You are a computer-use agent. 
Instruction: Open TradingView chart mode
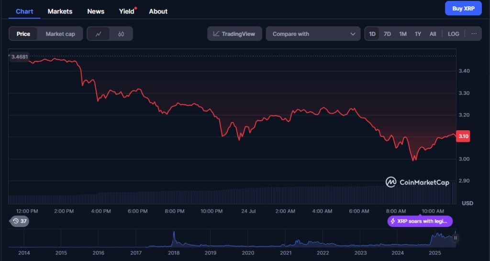[234, 34]
